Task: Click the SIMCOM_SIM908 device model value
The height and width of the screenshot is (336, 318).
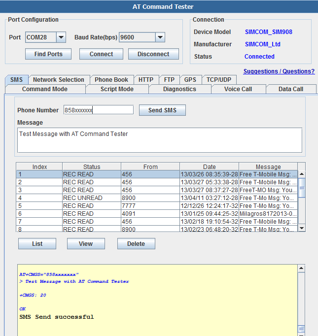Action: click(269, 32)
